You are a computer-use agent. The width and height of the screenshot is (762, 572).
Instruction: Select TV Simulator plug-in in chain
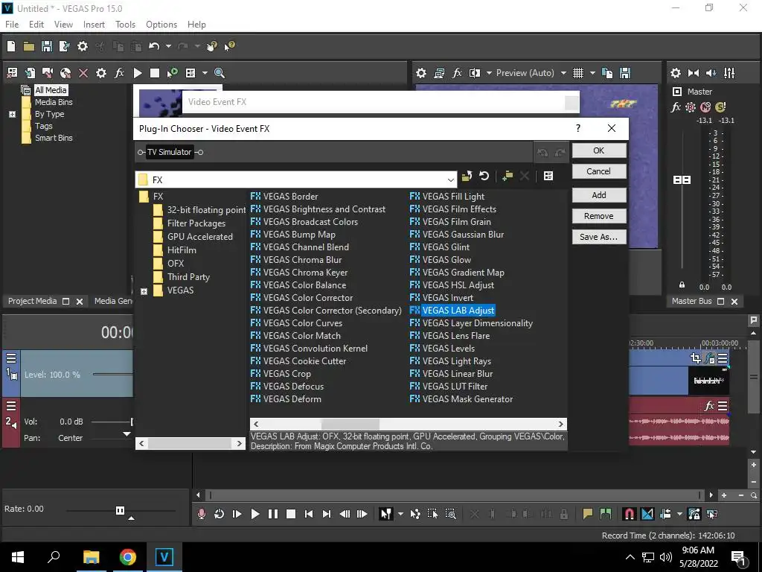point(170,152)
